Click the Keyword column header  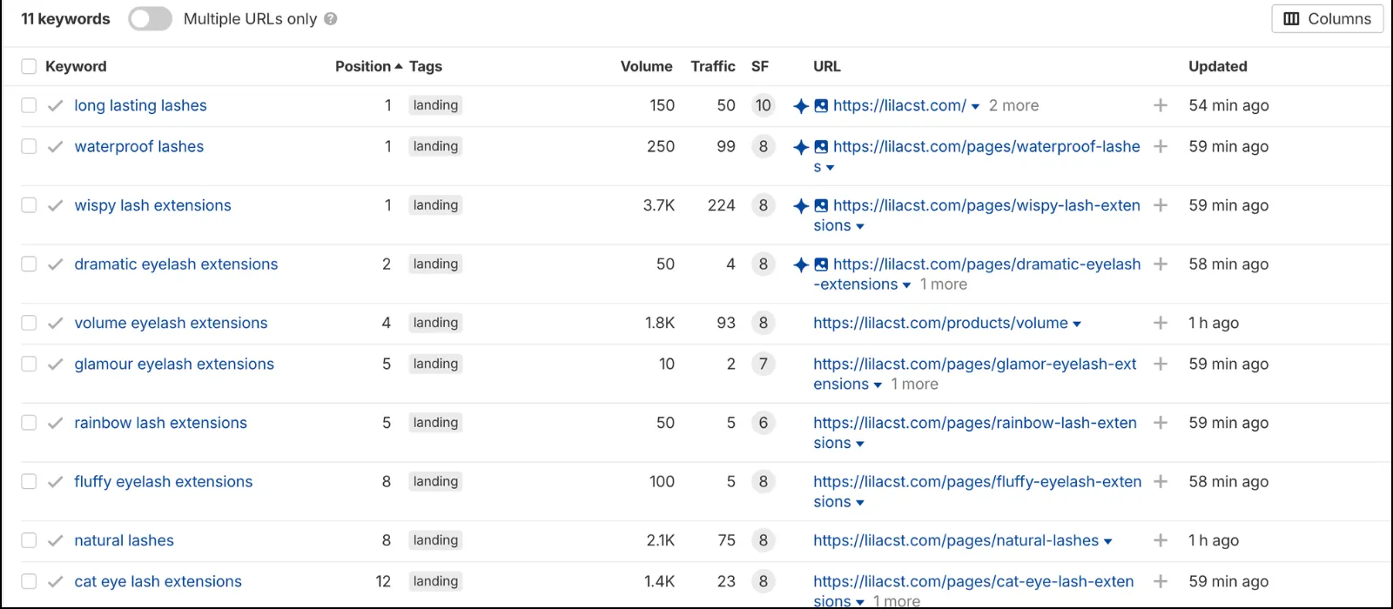click(76, 66)
